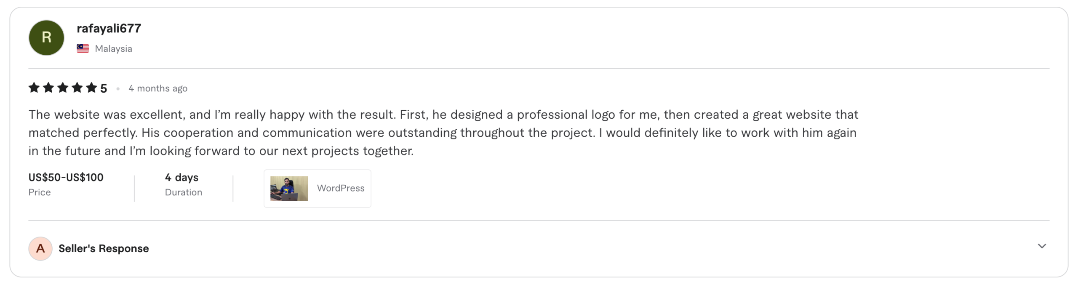The image size is (1078, 285).
Task: Click the green R avatar circle
Action: pos(46,37)
